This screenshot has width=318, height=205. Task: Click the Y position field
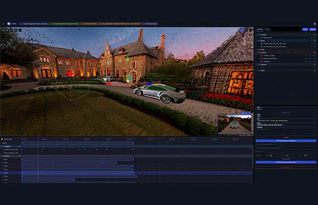pyautogui.click(x=291, y=156)
